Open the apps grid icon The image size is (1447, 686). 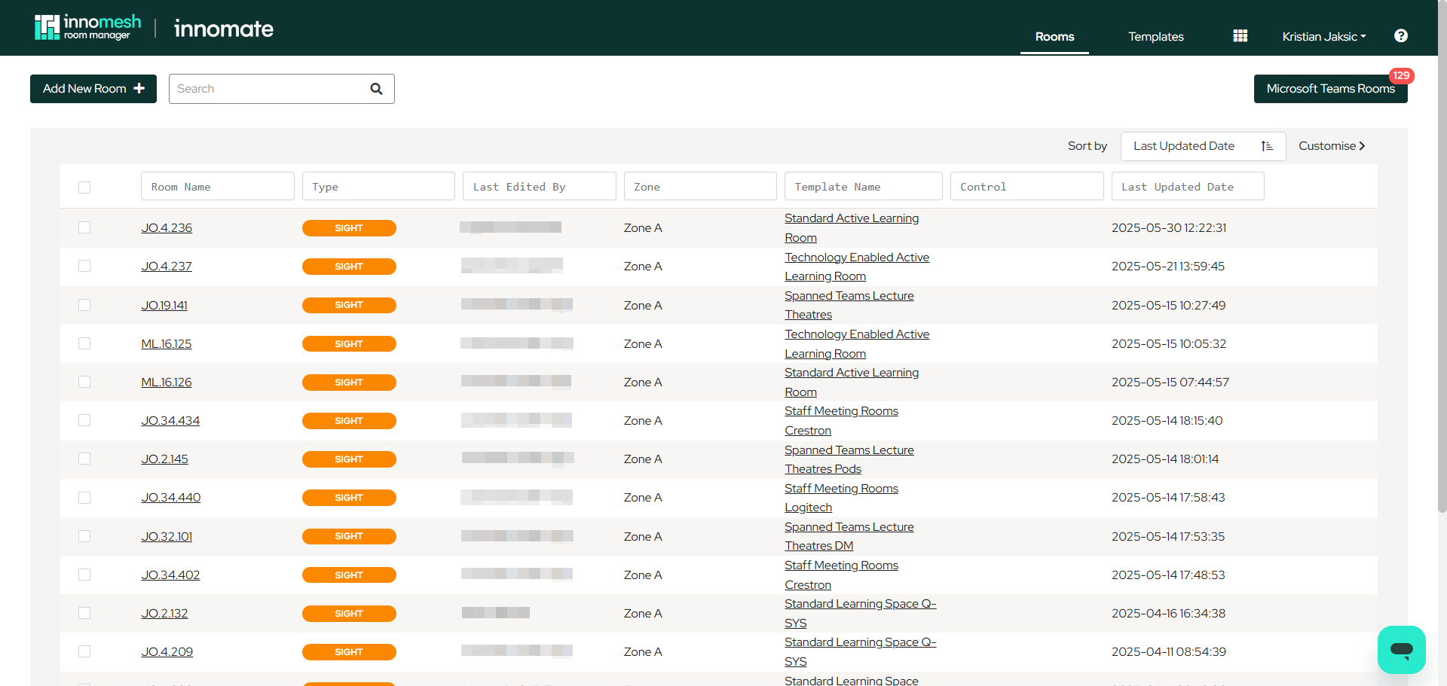[1240, 36]
